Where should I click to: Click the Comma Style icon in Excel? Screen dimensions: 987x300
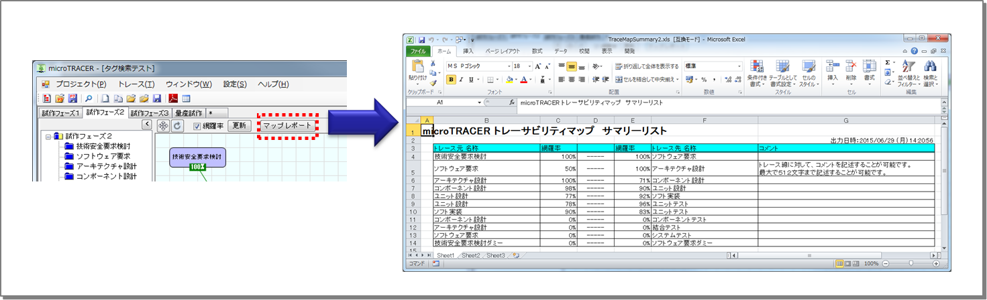714,80
